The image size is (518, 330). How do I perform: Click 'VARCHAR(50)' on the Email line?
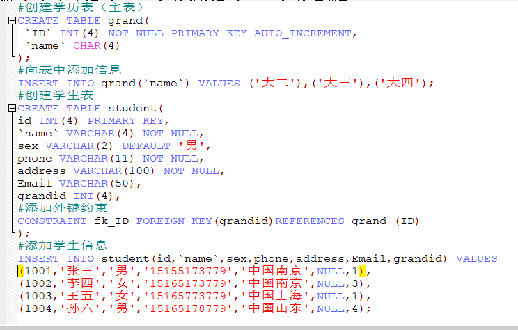(x=97, y=184)
